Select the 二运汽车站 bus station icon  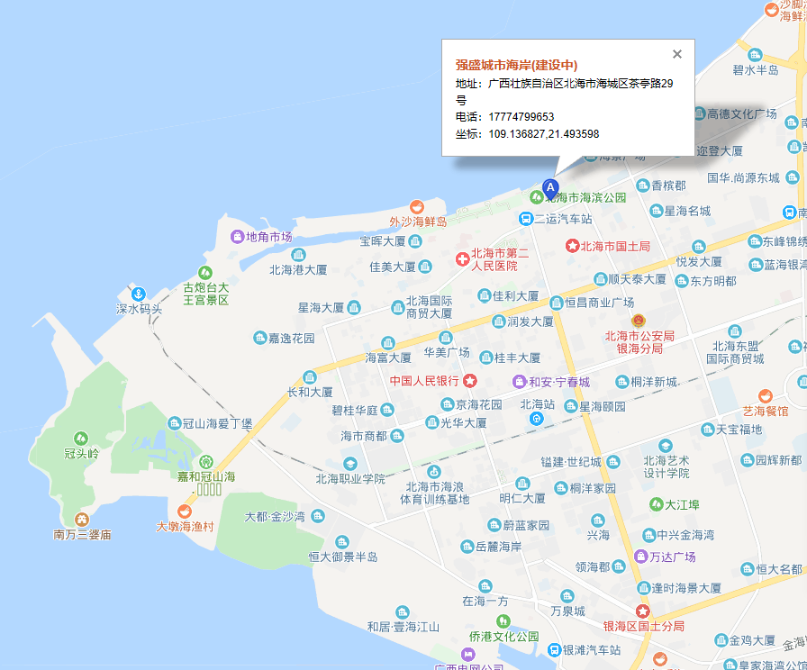click(525, 219)
